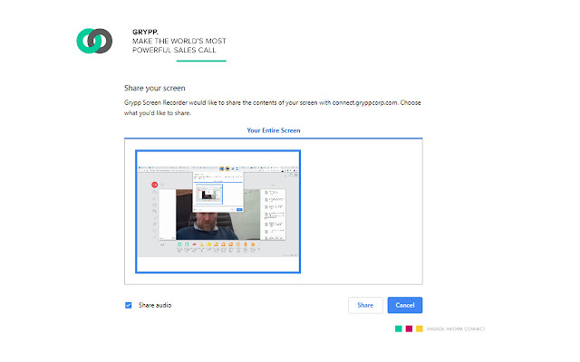Click the 'Share audio' label text
The width and height of the screenshot is (580, 362).
(x=155, y=305)
